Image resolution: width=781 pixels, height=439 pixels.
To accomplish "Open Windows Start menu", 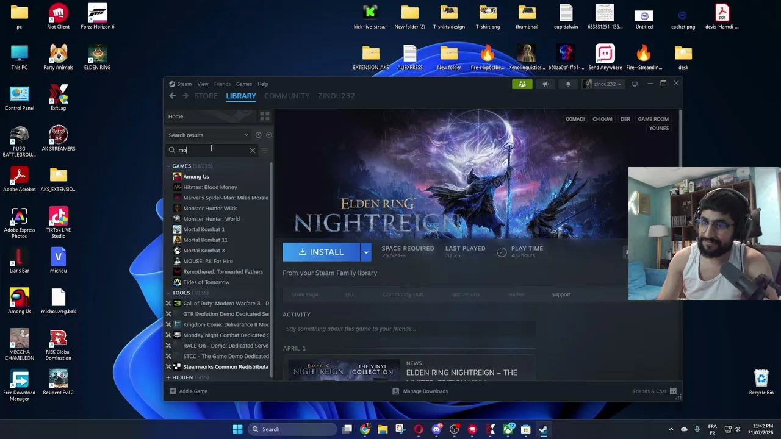I will click(237, 429).
